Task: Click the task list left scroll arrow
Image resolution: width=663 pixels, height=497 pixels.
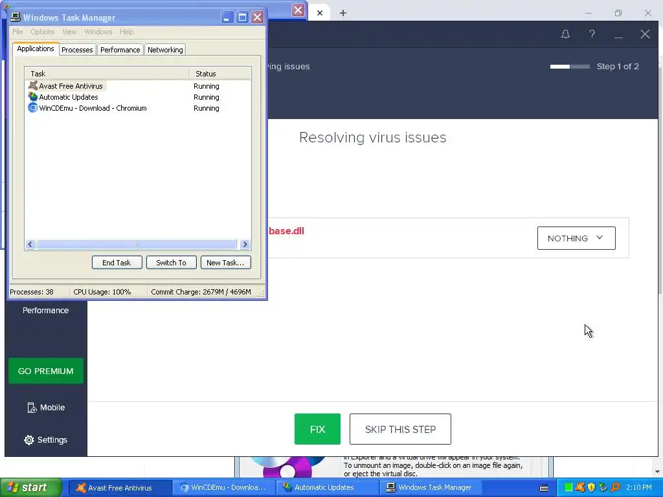Action: click(x=30, y=244)
